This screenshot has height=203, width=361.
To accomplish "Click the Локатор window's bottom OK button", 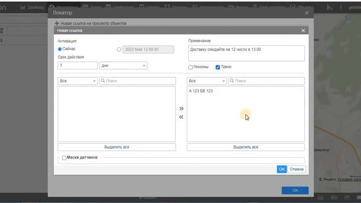I will click(295, 191).
